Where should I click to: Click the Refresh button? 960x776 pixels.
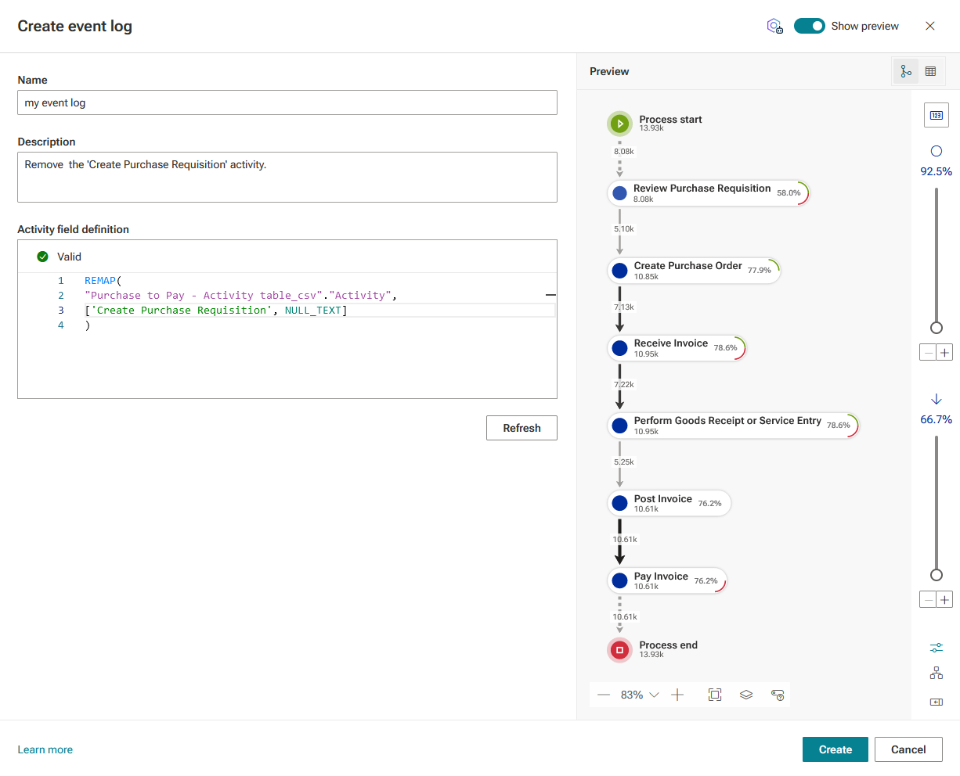(x=522, y=428)
